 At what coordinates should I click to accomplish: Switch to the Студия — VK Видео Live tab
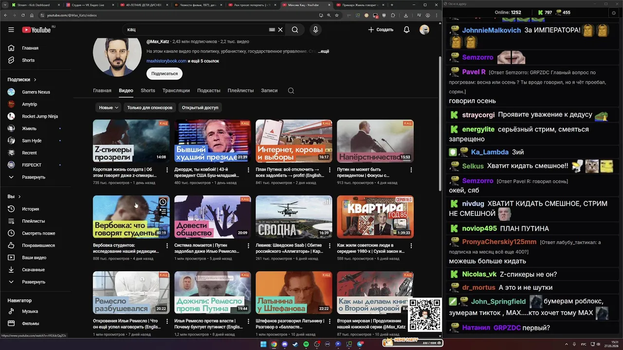click(89, 5)
